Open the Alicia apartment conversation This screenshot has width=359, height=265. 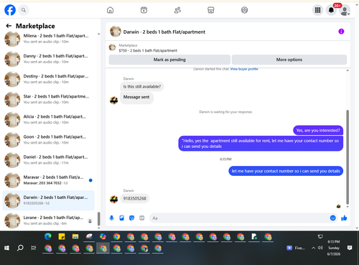pos(49,119)
